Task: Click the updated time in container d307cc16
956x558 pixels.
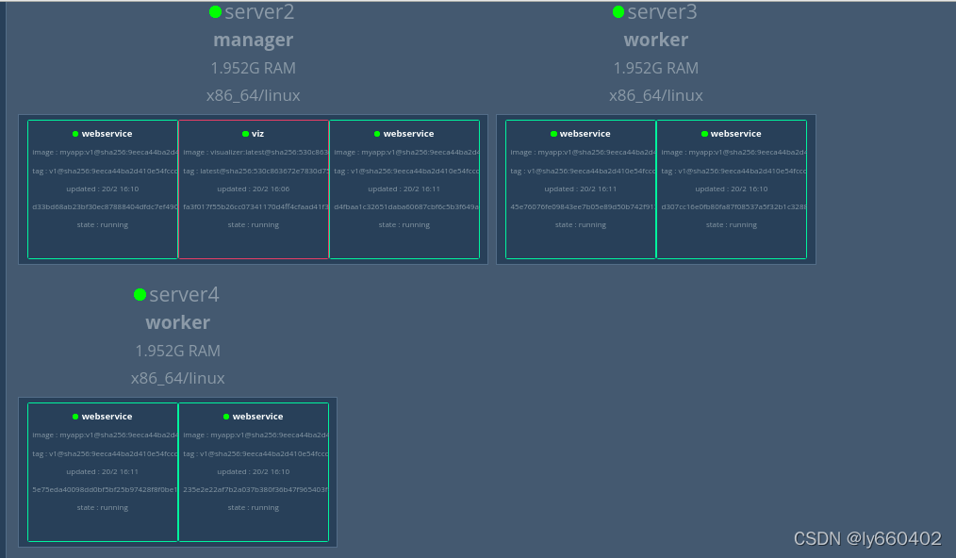Action: (x=731, y=189)
